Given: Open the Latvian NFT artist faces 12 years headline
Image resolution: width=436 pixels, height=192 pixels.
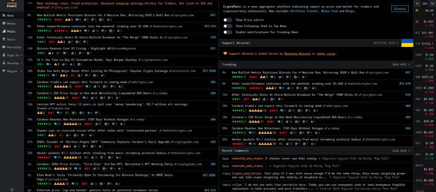Looking at the screenshot, I should pyautogui.click(x=112, y=106).
